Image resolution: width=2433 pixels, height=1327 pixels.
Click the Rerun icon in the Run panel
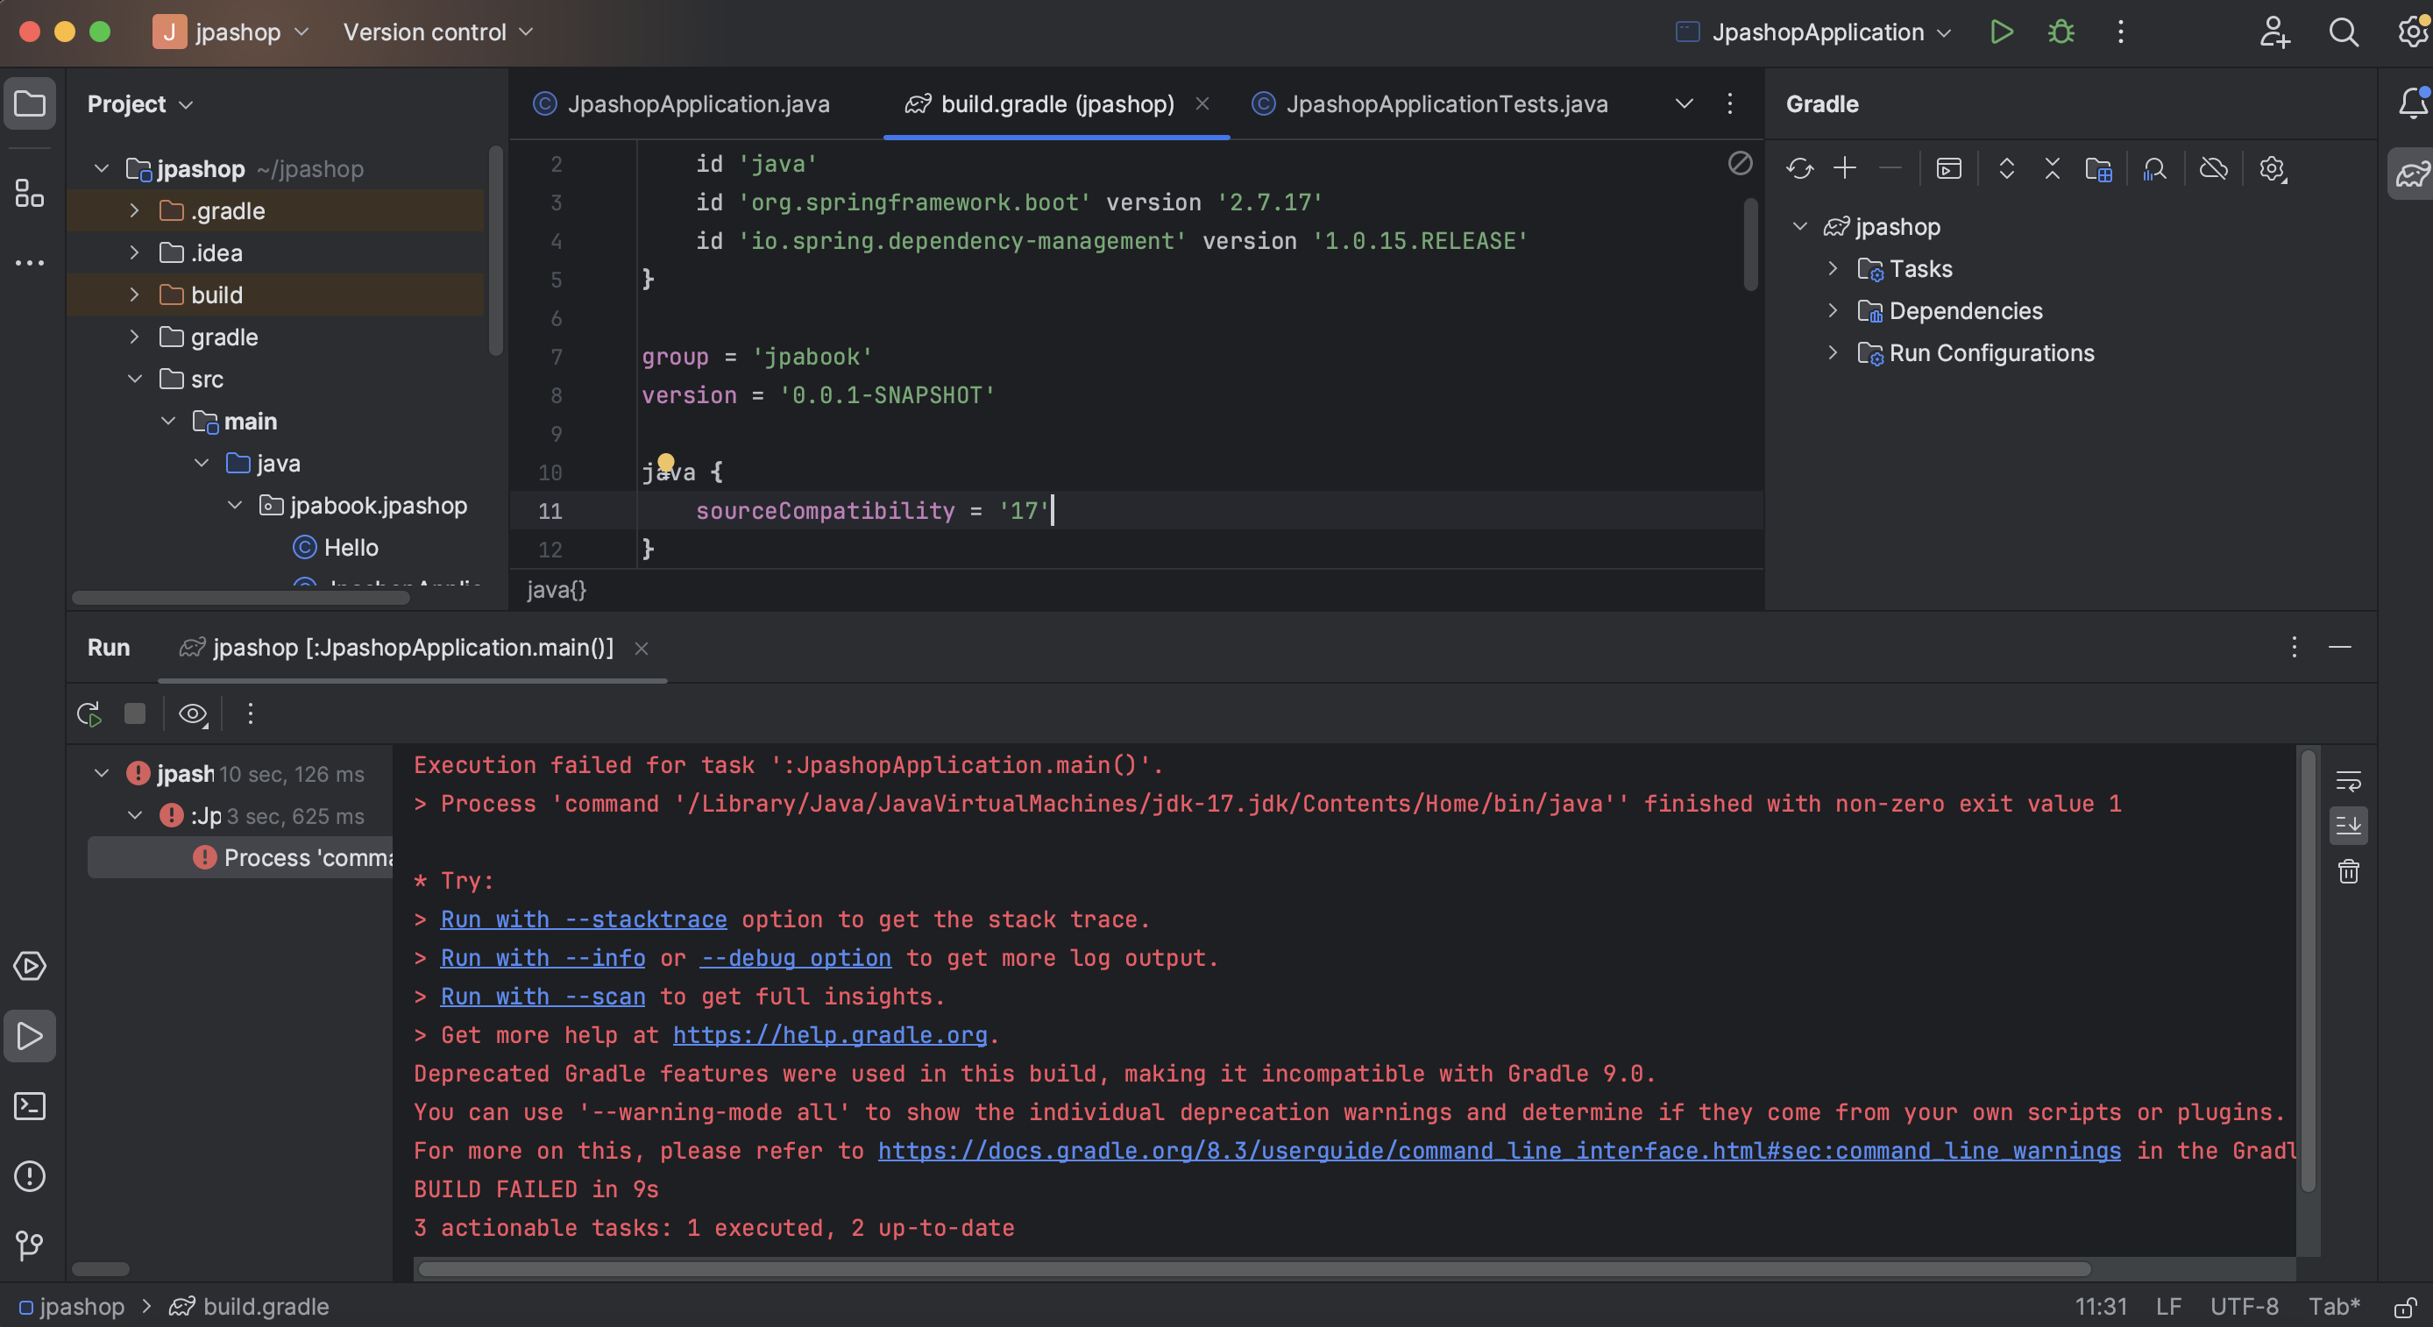pyautogui.click(x=89, y=714)
